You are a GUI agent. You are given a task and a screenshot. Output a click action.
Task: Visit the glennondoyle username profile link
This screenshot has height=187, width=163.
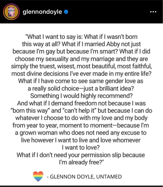point(42,12)
